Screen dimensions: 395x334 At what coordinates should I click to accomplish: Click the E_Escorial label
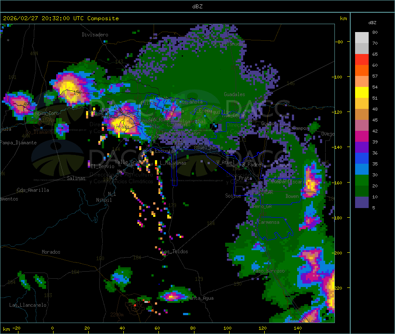(x=163, y=151)
